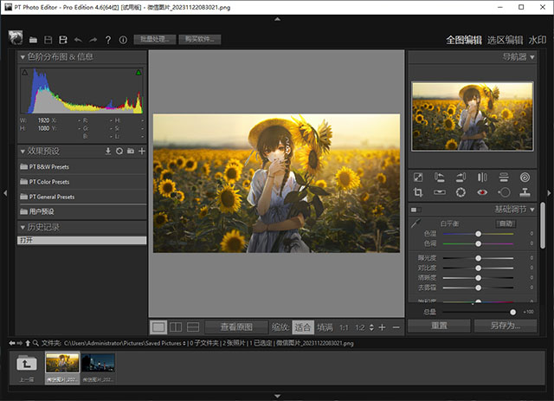The height and width of the screenshot is (401, 554).
Task: Click the undo arrow icon
Action: click(78, 40)
